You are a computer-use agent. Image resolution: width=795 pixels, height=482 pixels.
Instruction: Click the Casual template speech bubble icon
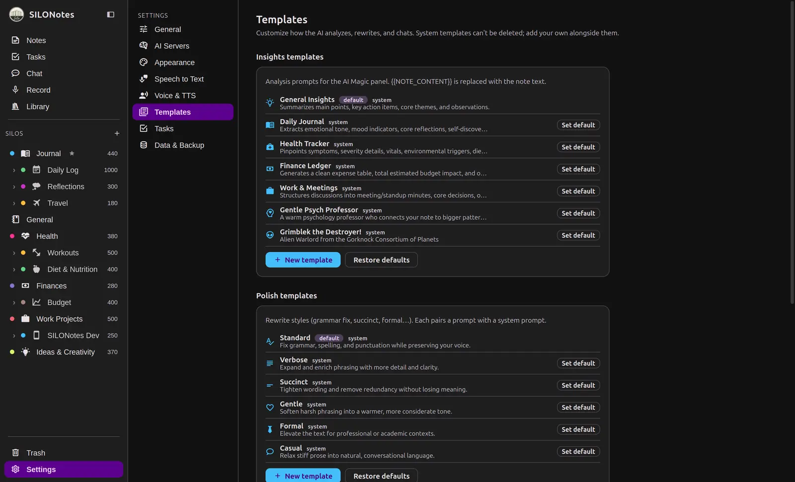pyautogui.click(x=270, y=452)
